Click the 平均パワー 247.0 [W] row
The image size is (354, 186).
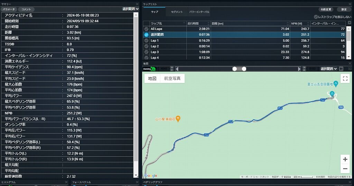[x=67, y=96]
